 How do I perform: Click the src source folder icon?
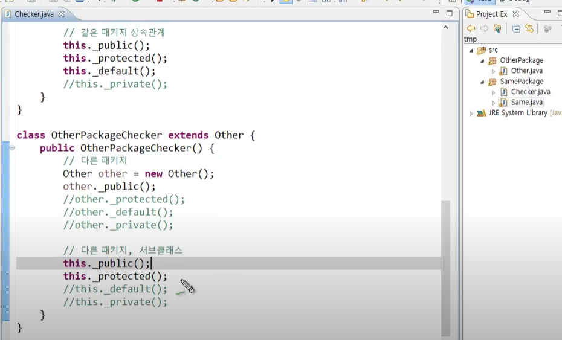click(482, 50)
